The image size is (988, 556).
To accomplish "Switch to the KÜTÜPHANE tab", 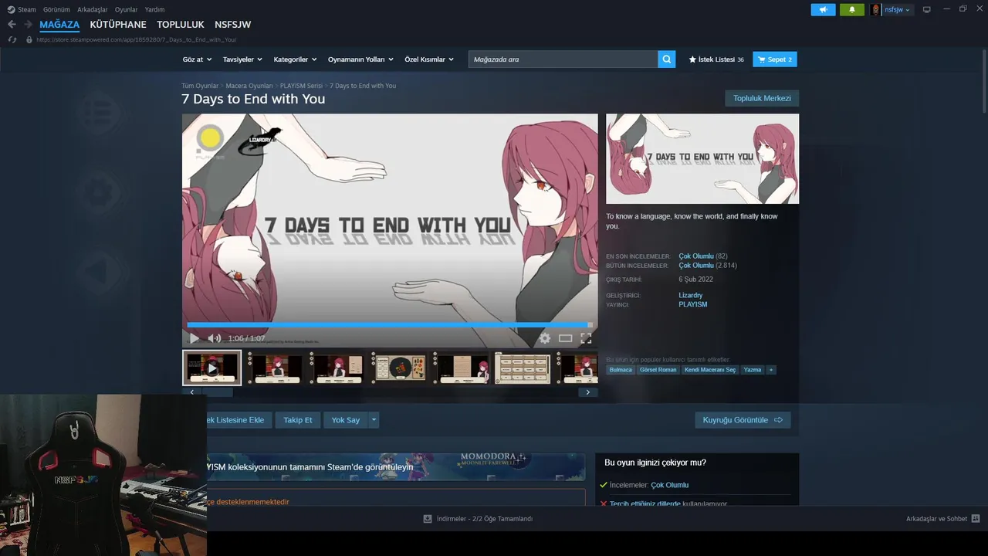I will click(118, 25).
